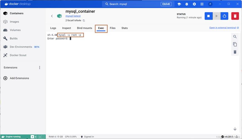242x139 pixels.
Task: Switch to the Logs tab
Action: 53,28
